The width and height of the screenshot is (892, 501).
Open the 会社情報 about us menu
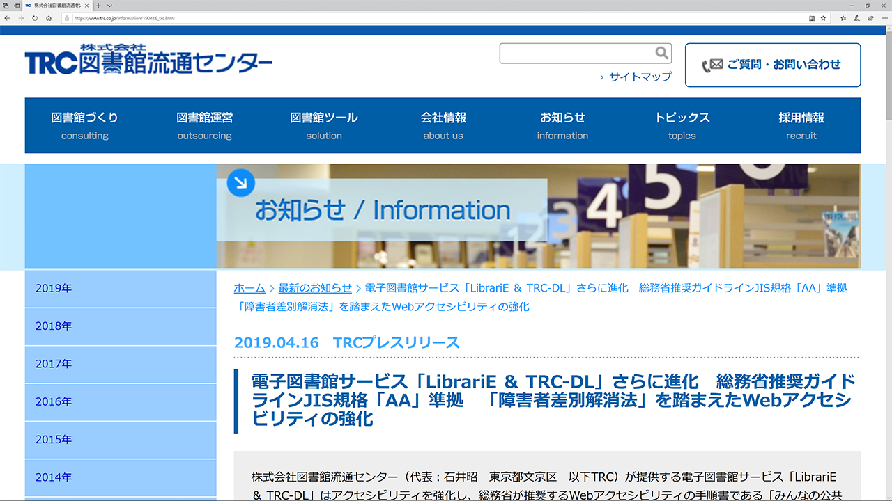click(443, 125)
